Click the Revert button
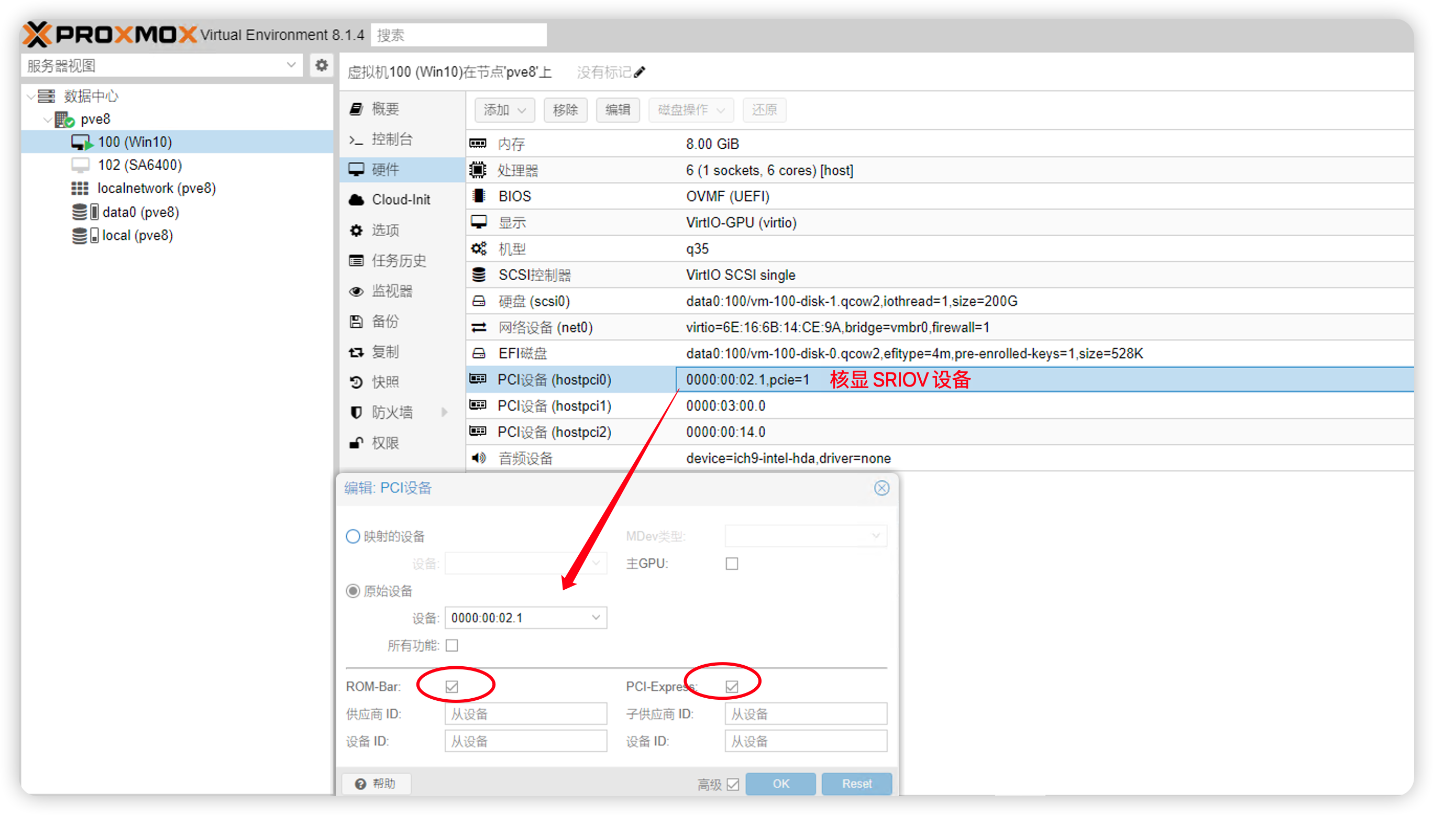1433x815 pixels. coord(764,109)
